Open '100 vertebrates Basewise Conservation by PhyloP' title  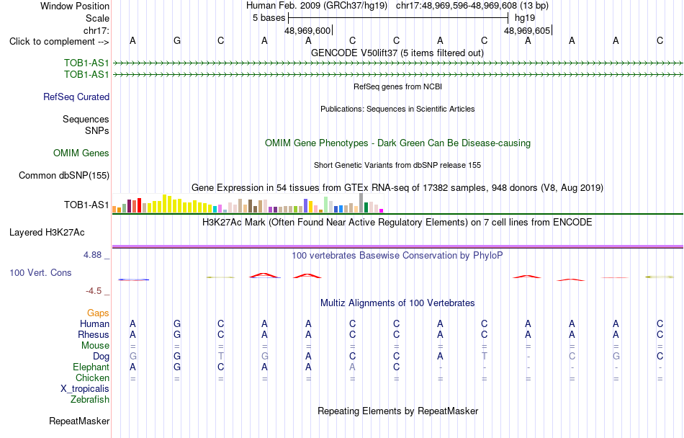[397, 255]
